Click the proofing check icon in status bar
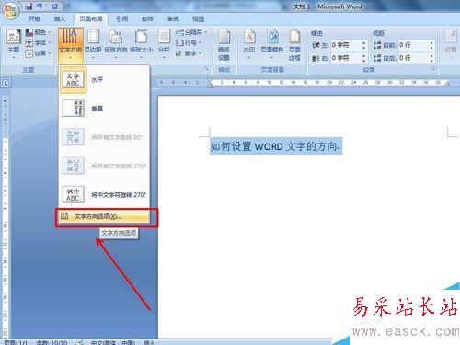Viewport: 460px width, 345px height. pos(80,342)
